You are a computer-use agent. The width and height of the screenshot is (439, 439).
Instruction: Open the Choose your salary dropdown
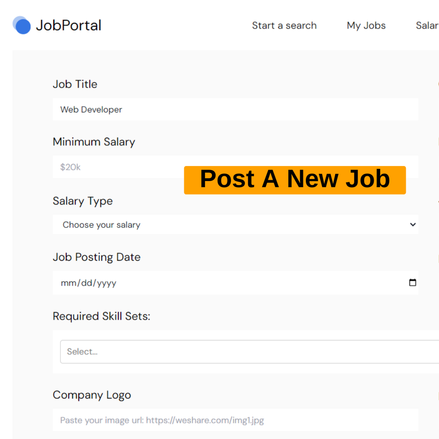click(x=236, y=225)
